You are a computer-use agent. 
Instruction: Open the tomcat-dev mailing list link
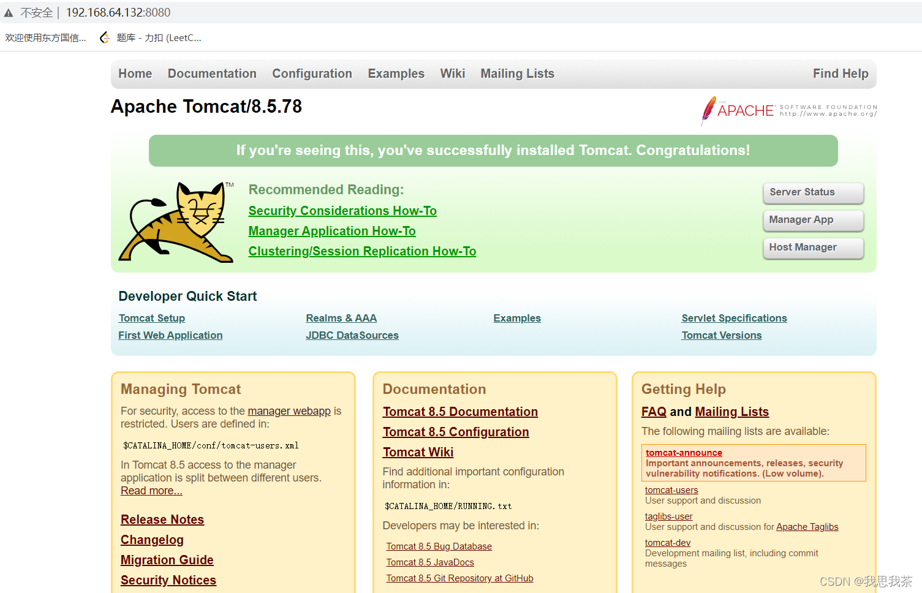tap(668, 543)
